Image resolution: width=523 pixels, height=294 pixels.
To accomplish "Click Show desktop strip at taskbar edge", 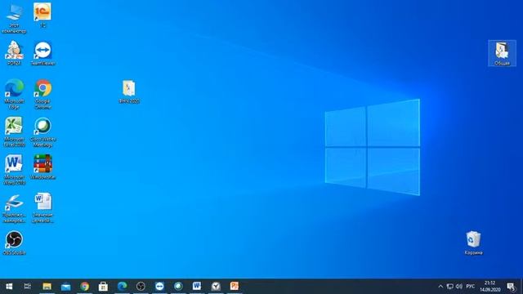I will click(521, 287).
